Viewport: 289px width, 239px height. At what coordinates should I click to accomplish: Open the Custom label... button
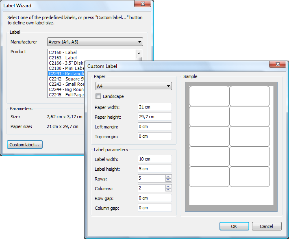click(x=25, y=145)
